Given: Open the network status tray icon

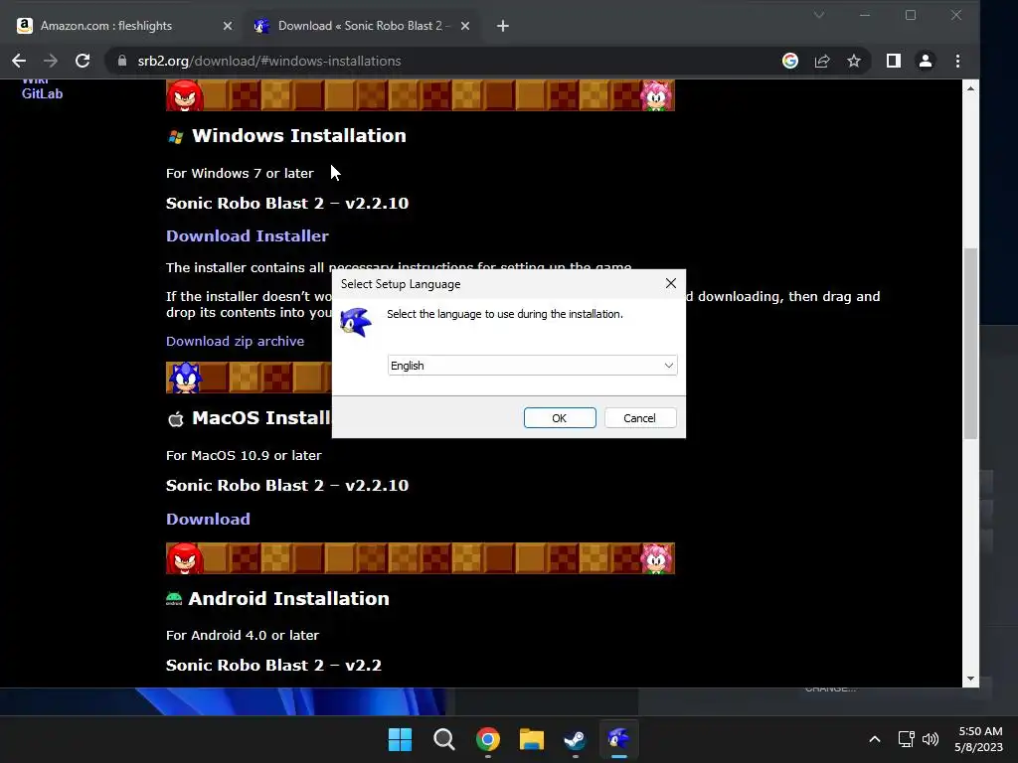Looking at the screenshot, I should pos(907,739).
